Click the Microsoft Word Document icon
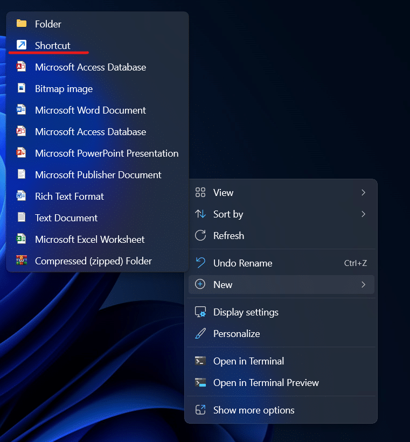 point(21,109)
